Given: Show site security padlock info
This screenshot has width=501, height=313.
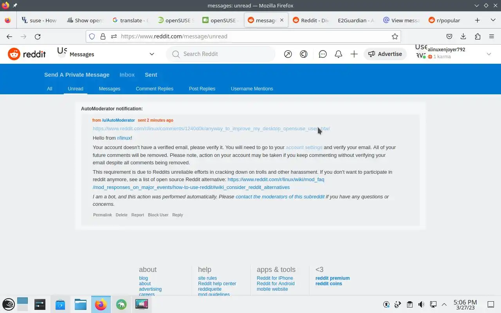Looking at the screenshot, I should (x=103, y=36).
